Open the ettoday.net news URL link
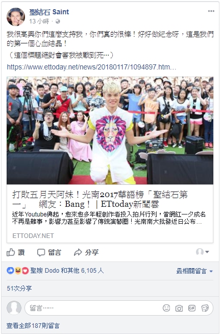Screen dimensions: 221x334 coord(91,67)
